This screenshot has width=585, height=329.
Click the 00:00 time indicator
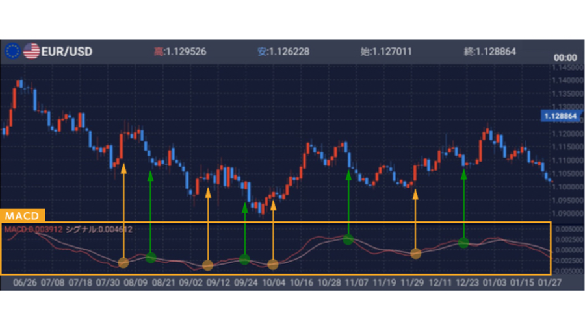(565, 58)
